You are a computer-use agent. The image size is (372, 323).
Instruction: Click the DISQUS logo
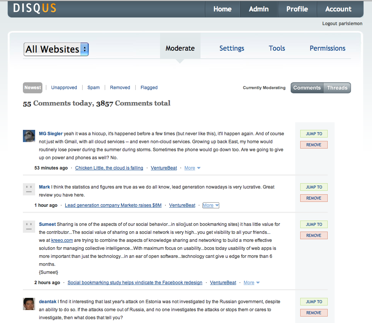[x=35, y=8]
